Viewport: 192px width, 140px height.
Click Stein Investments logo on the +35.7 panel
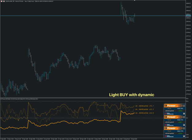(x=169, y=125)
